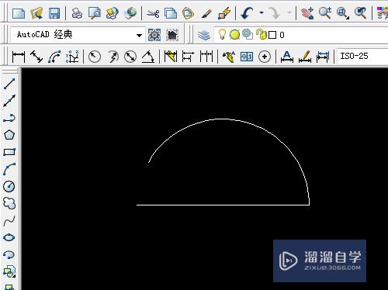The height and width of the screenshot is (290, 388).
Task: Click the Tolerance frame tool
Action: (247, 57)
